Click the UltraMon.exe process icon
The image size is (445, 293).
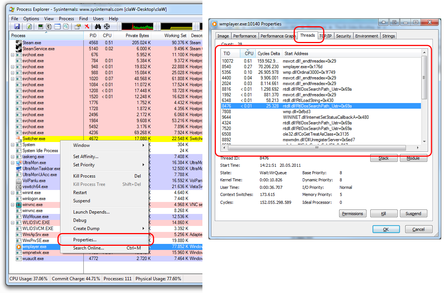tap(19, 163)
